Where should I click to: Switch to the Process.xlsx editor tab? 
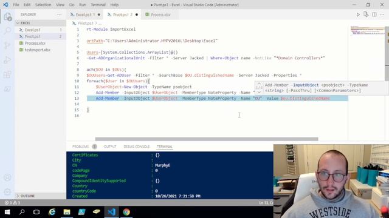pos(160,15)
